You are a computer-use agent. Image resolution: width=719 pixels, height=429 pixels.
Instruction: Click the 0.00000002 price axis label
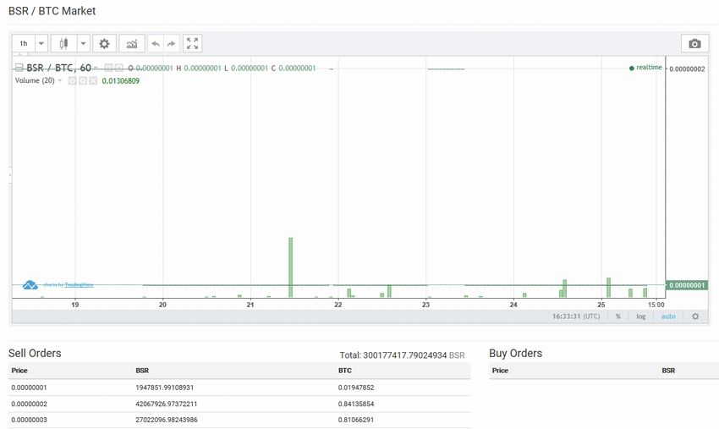tap(687, 69)
